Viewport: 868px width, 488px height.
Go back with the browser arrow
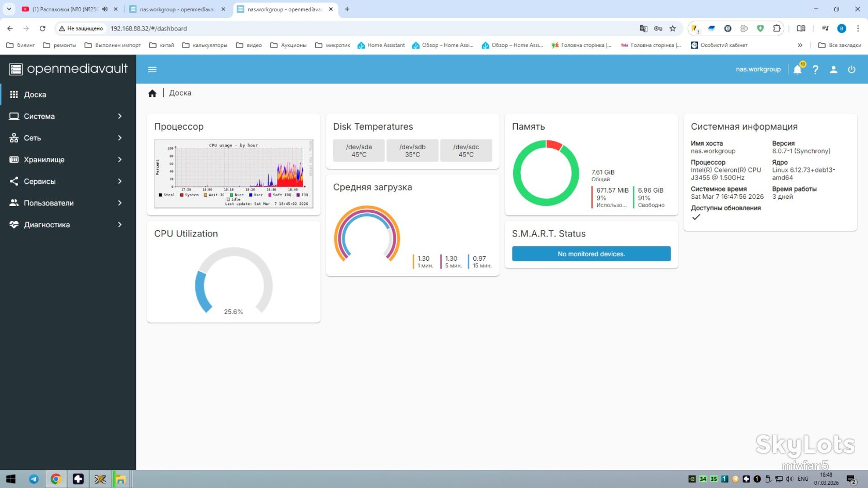pyautogui.click(x=10, y=28)
